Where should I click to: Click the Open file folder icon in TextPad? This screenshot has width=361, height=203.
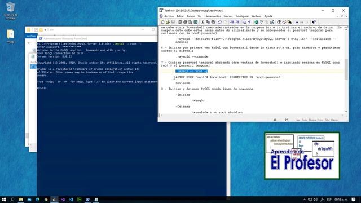click(x=168, y=22)
